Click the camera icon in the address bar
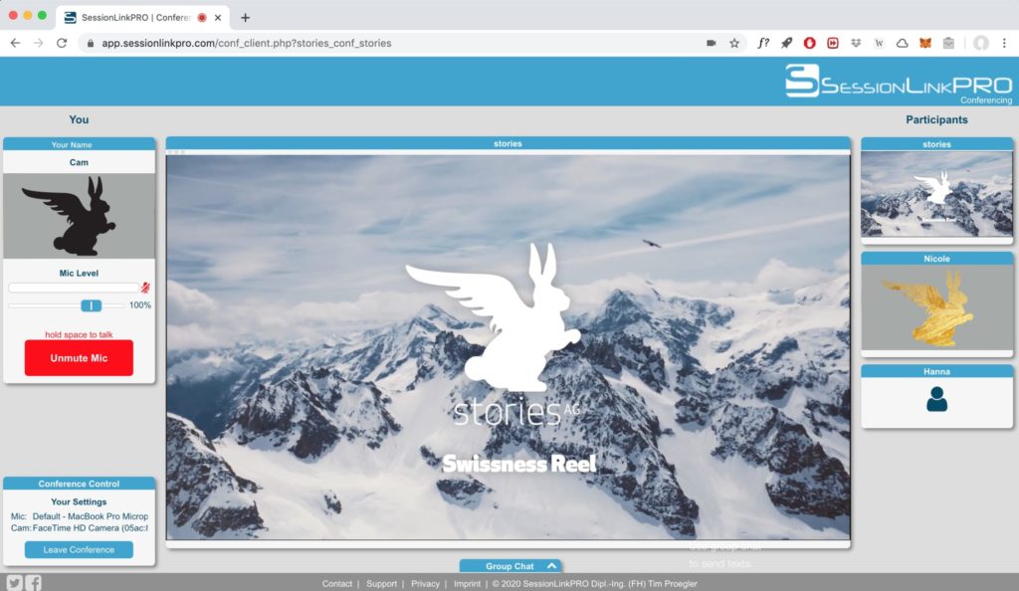The width and height of the screenshot is (1019, 591). (x=712, y=44)
